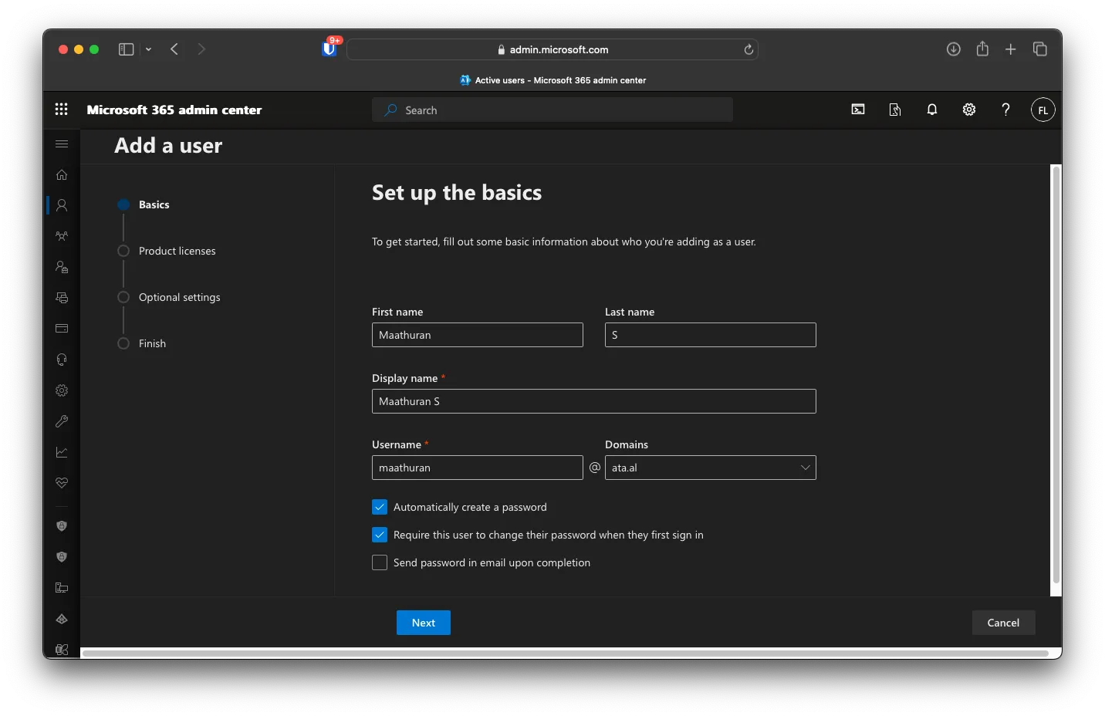Open Safari sidebar options dropdown arrow
The width and height of the screenshot is (1105, 716).
click(x=148, y=49)
